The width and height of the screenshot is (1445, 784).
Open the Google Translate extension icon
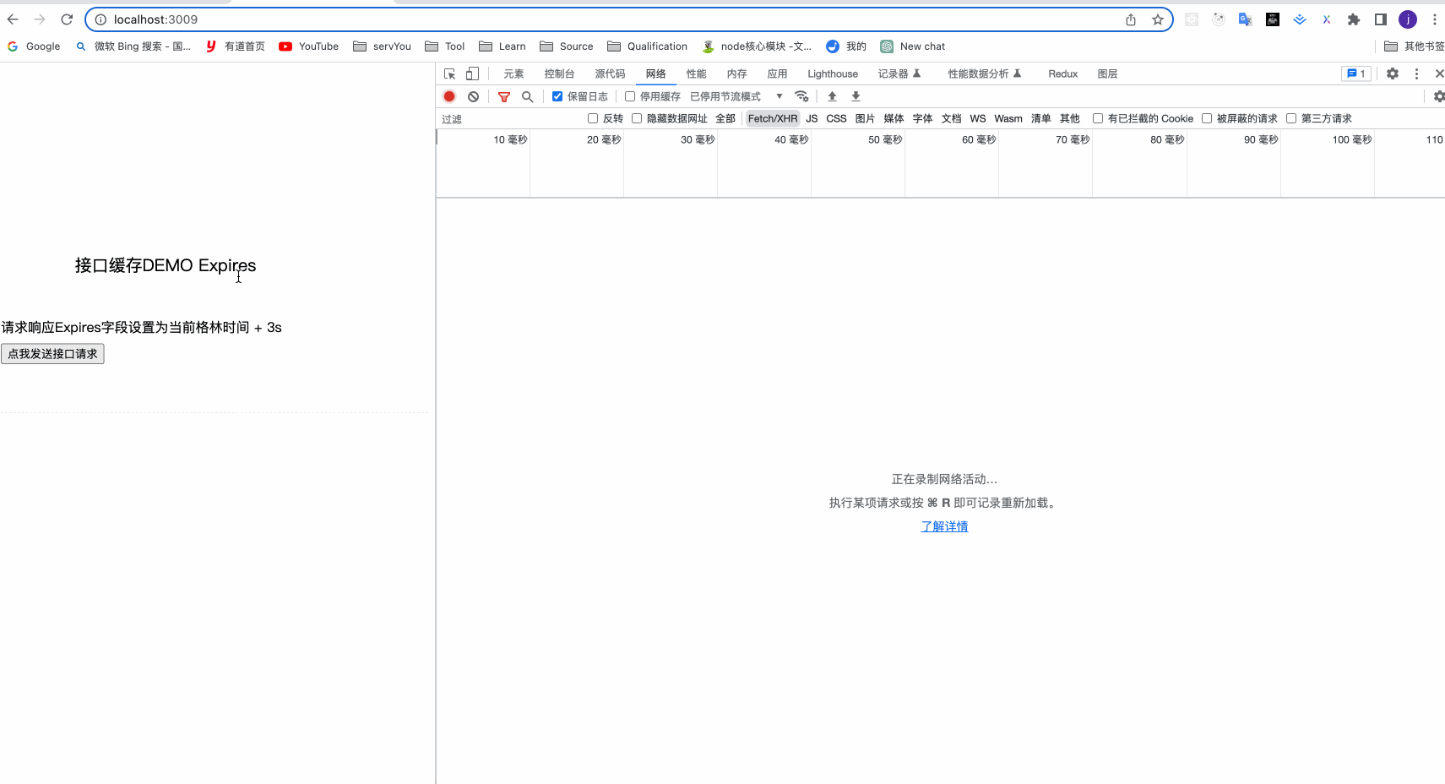click(x=1245, y=19)
